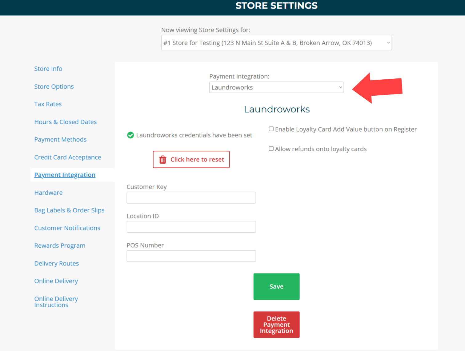465x351 pixels.
Task: Click 'Now viewing Store Settings for:' label
Action: (x=206, y=30)
